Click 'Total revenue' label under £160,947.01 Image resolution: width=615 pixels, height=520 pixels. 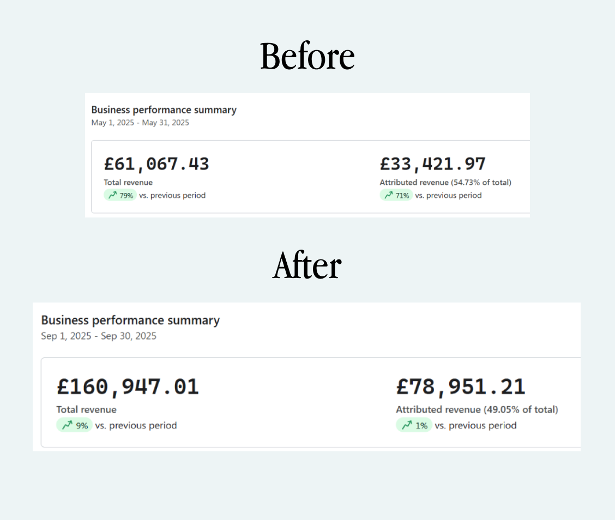(x=86, y=409)
